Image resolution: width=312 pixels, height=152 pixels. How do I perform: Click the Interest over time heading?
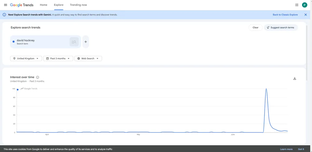click(x=22, y=77)
